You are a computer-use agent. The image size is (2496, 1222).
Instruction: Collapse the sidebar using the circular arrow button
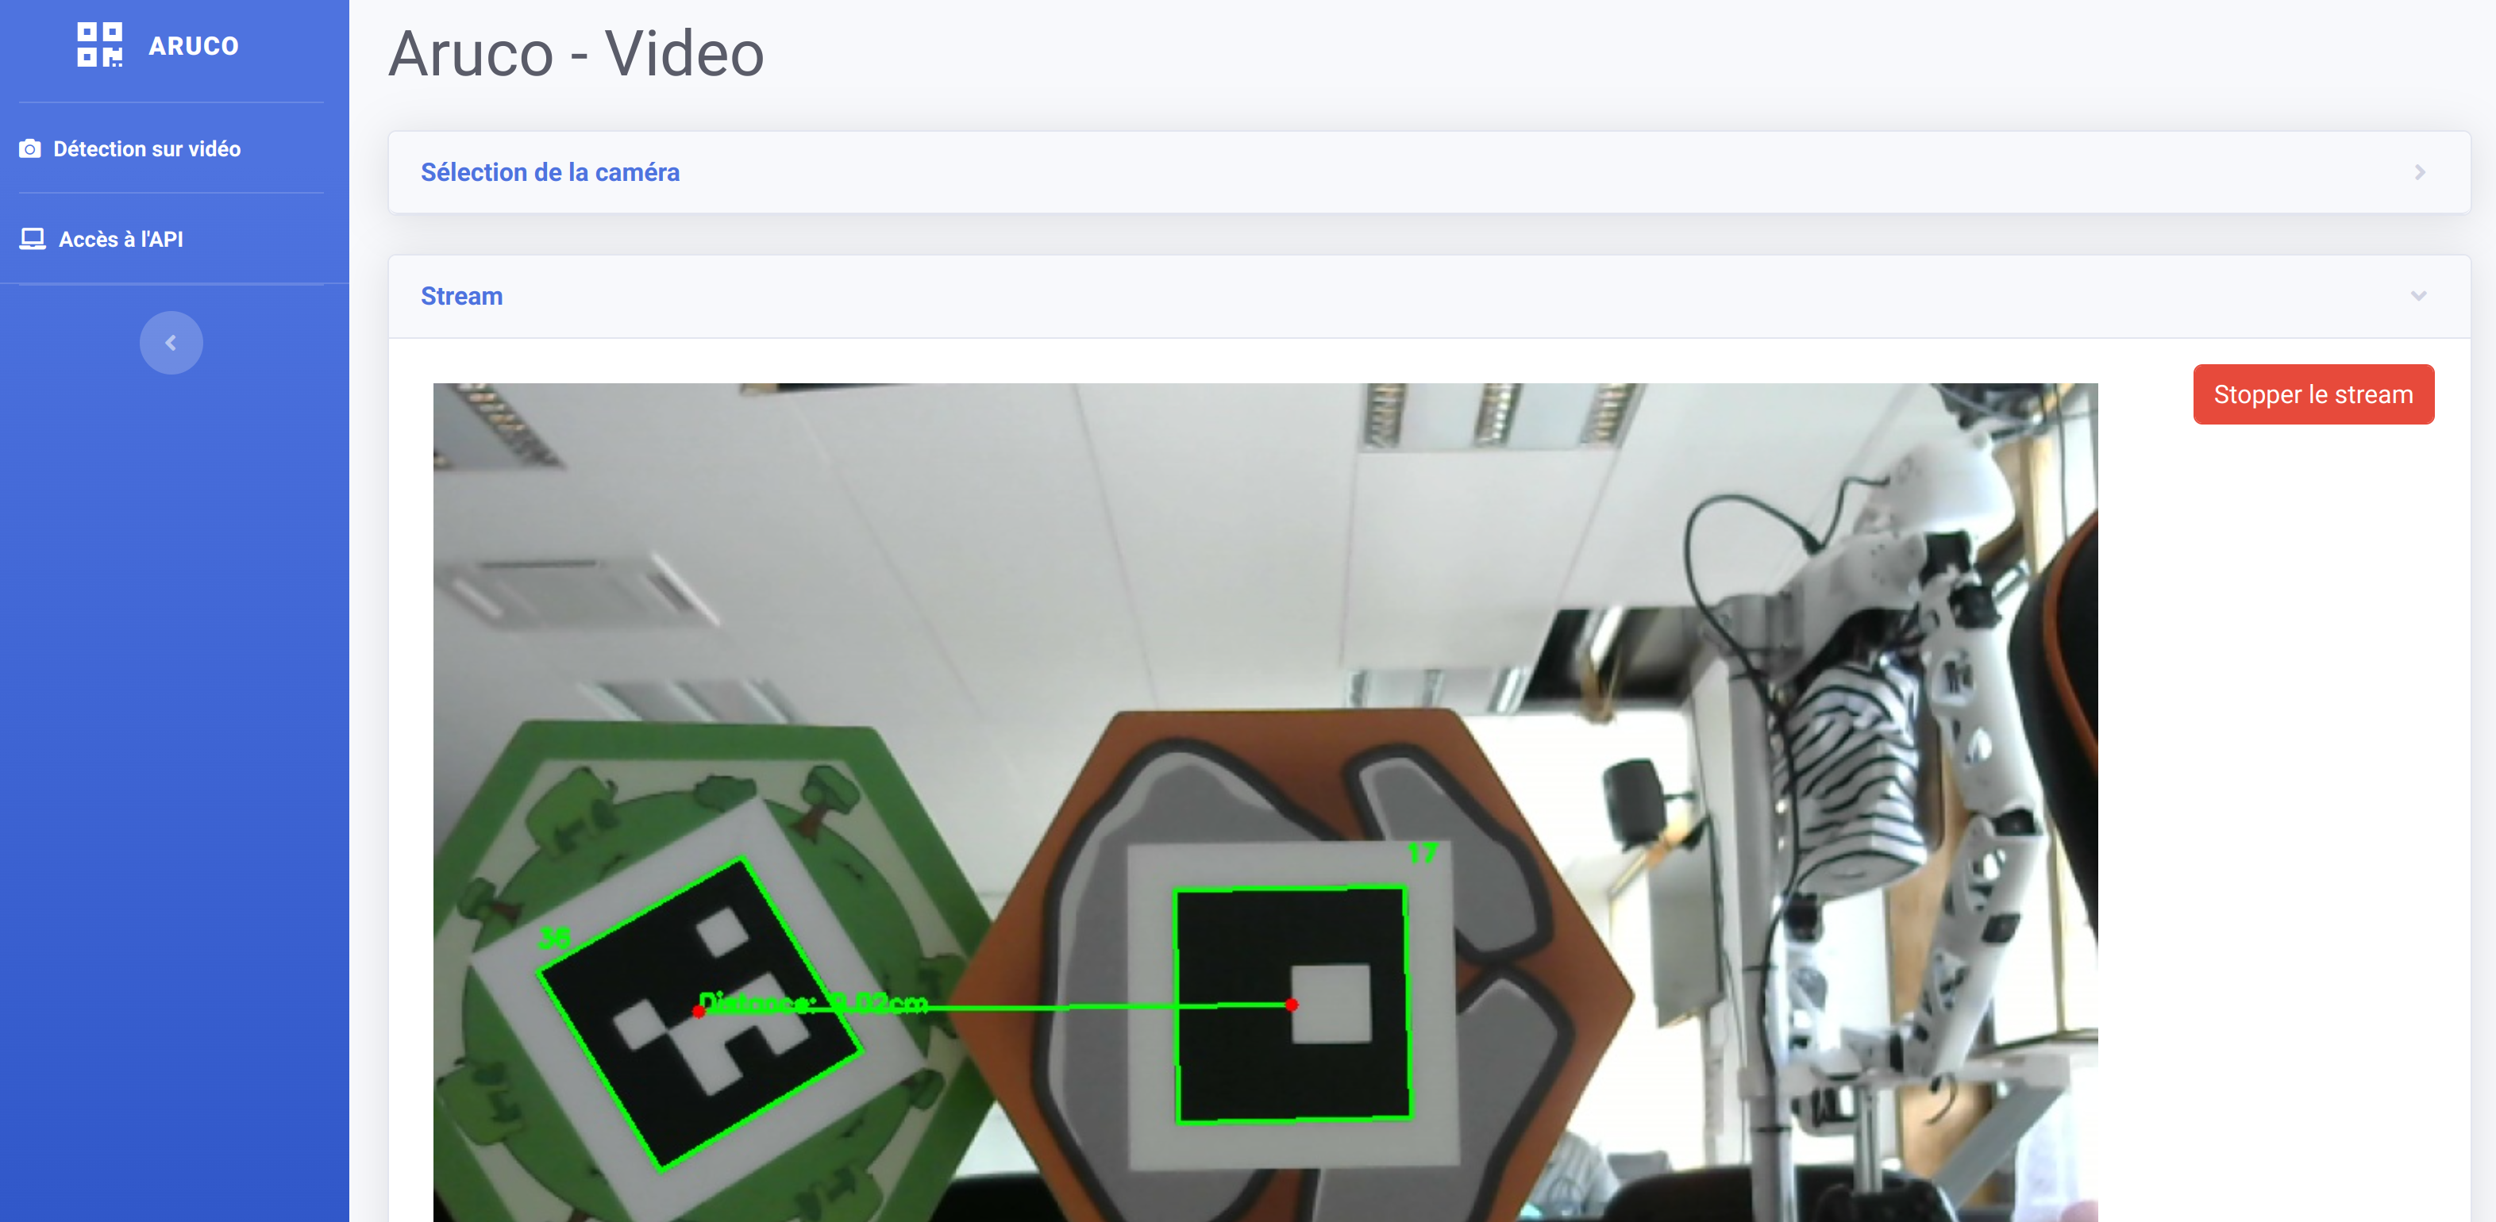pos(171,342)
